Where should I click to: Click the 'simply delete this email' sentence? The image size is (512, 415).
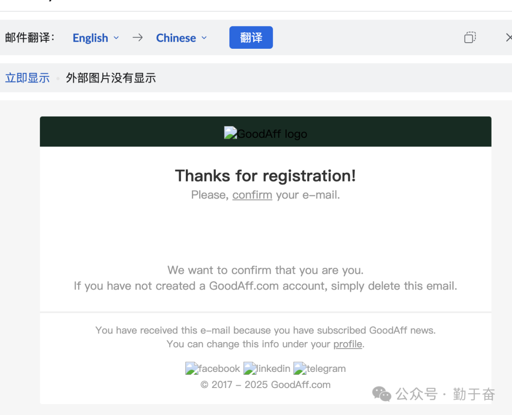[265, 286]
